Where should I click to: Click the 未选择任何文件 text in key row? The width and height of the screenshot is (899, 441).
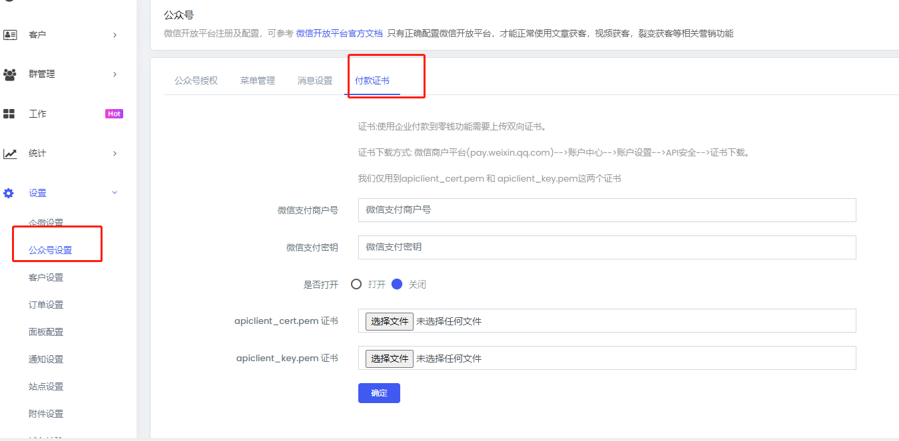click(449, 359)
